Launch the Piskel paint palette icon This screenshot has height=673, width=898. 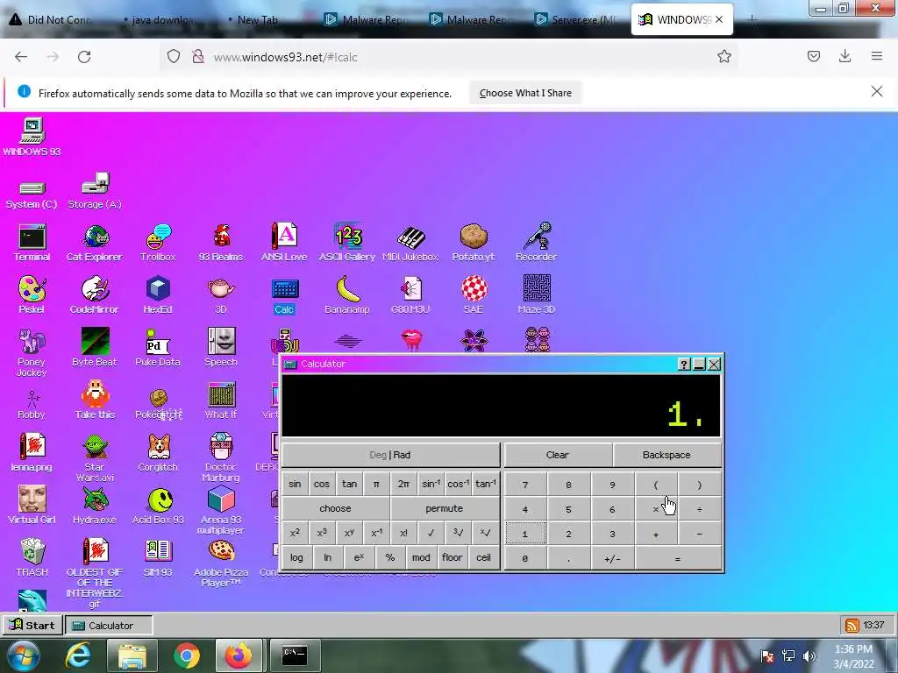click(x=32, y=294)
